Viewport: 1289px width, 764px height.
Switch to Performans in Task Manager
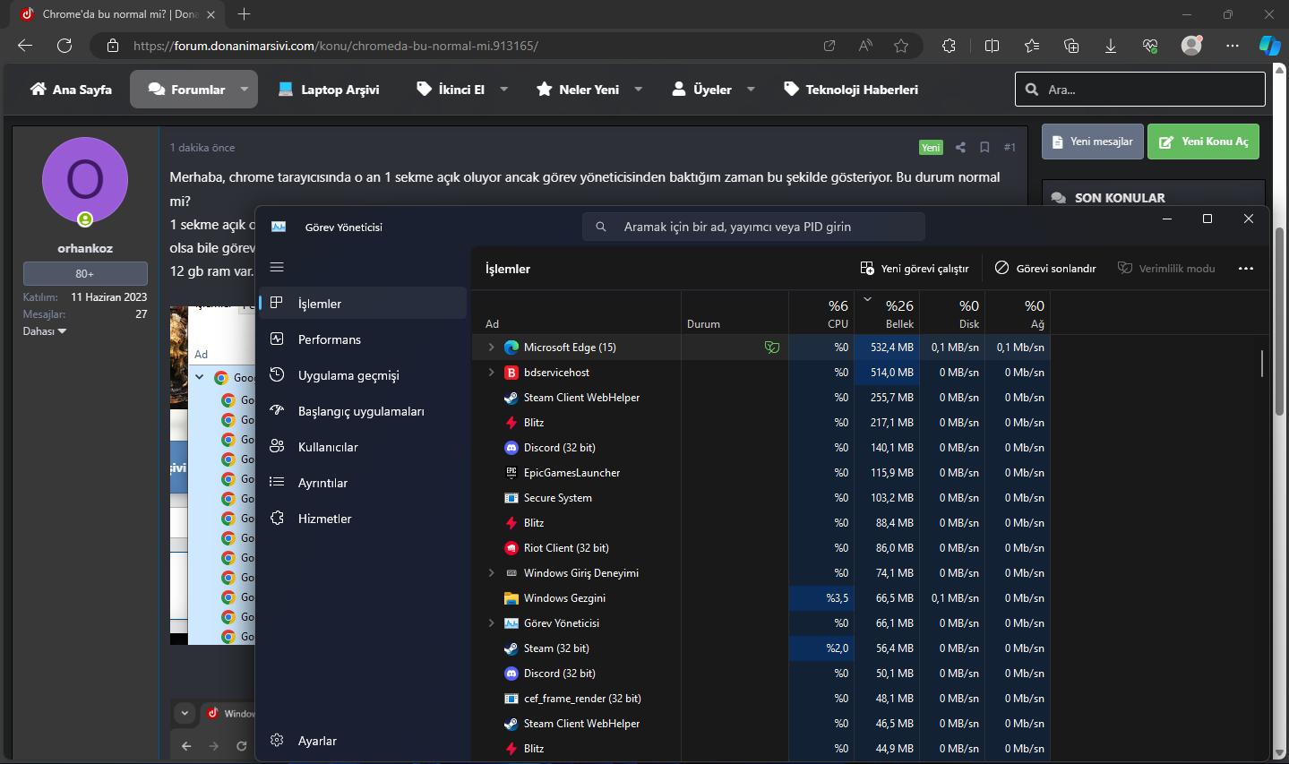pyautogui.click(x=363, y=339)
